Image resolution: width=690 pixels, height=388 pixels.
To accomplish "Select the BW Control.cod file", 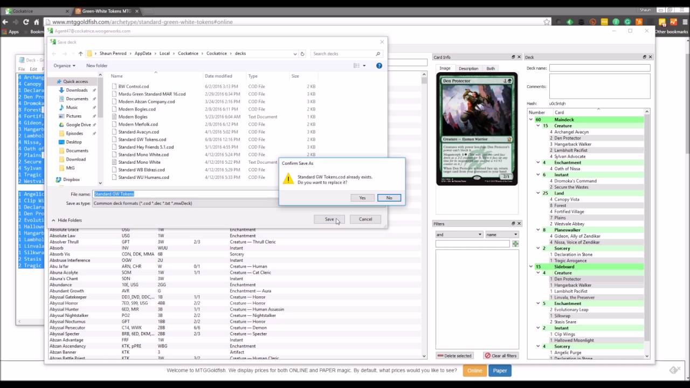I will point(133,86).
